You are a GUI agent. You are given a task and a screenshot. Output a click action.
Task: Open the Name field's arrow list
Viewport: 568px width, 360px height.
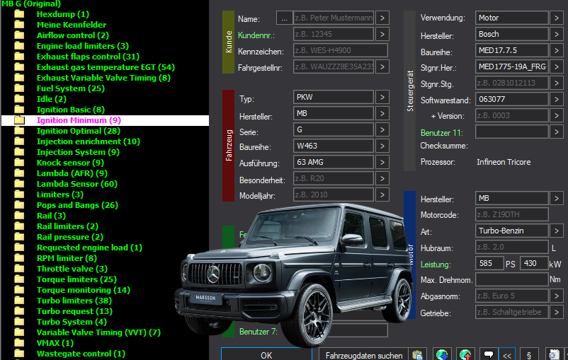(382, 18)
